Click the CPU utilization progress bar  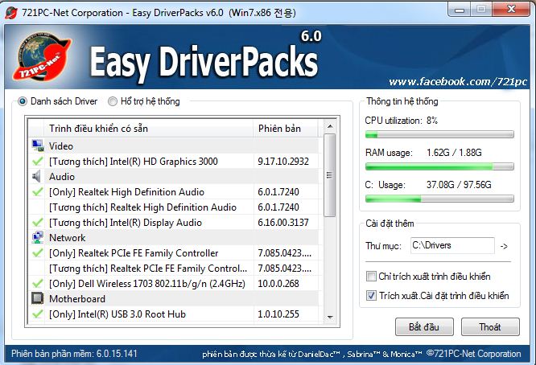(x=439, y=134)
